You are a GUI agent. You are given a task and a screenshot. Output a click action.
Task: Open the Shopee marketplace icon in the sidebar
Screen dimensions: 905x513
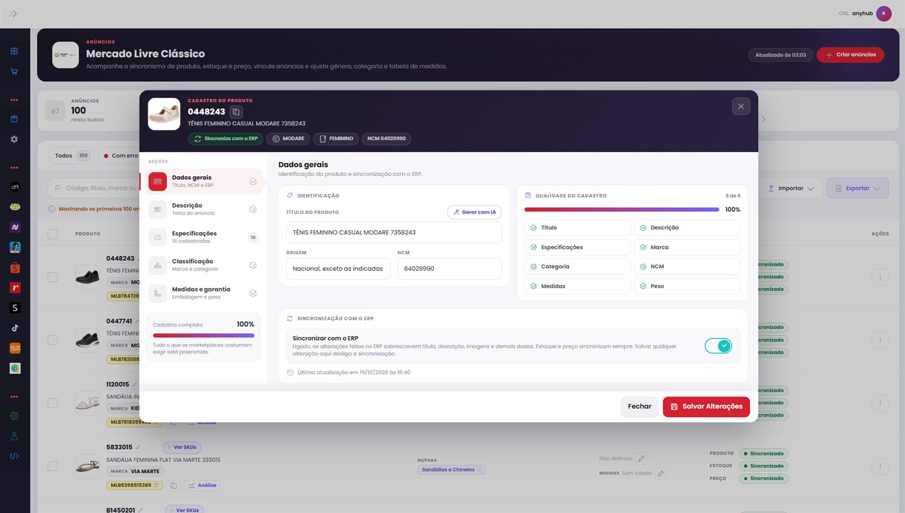pyautogui.click(x=15, y=268)
